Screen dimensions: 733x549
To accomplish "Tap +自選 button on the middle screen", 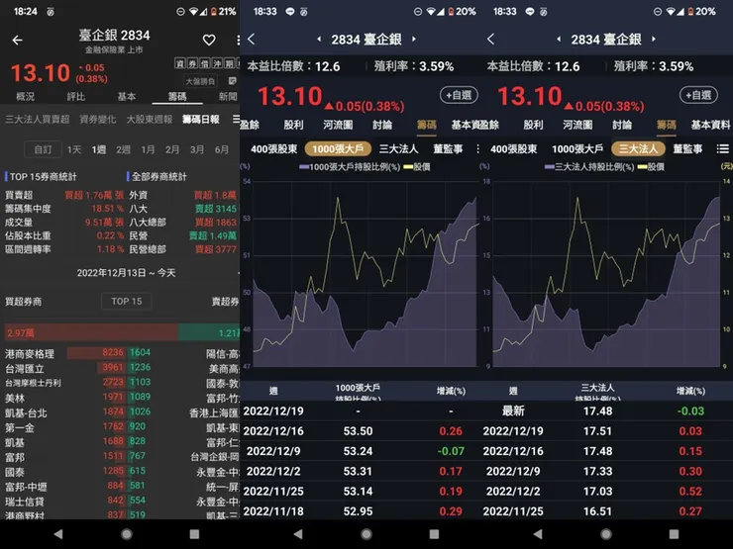I will pos(459,95).
